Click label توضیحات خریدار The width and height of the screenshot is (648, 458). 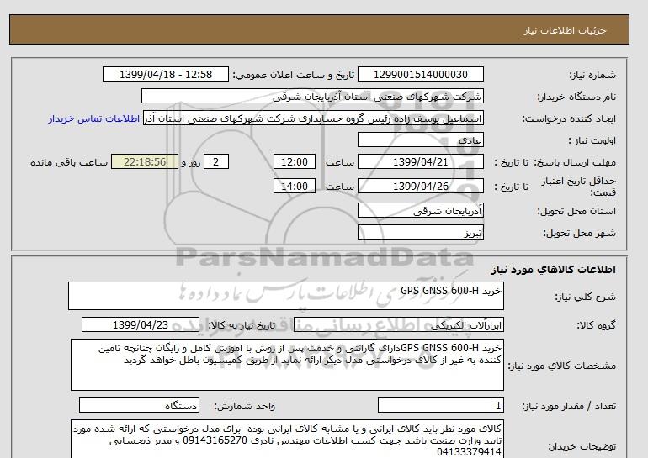[582, 446]
